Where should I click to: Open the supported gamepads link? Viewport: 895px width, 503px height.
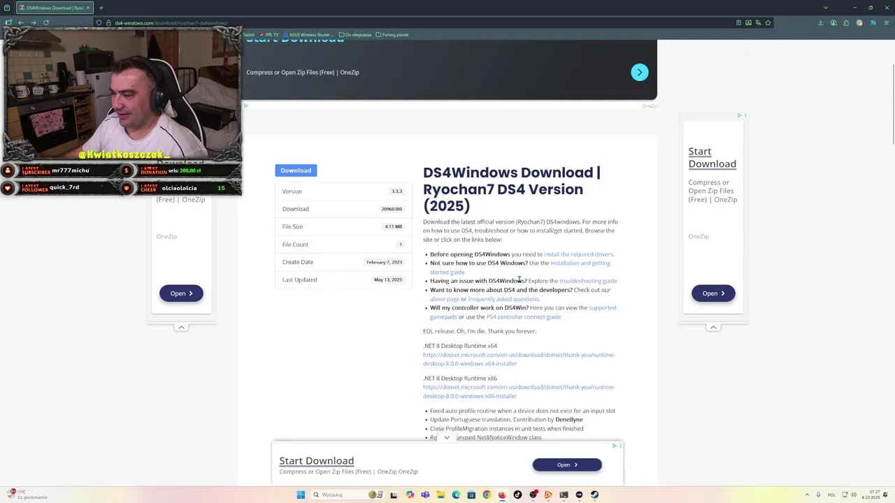pos(602,307)
